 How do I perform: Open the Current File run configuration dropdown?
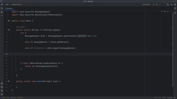coord(146,5)
